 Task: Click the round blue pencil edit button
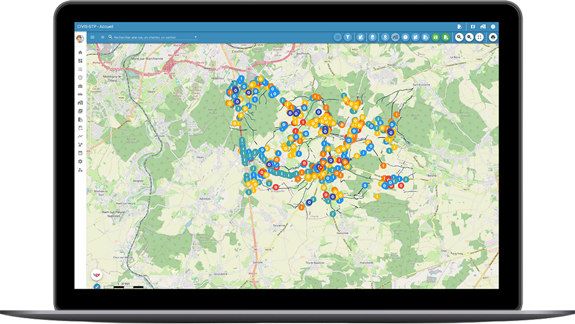pyautogui.click(x=97, y=286)
